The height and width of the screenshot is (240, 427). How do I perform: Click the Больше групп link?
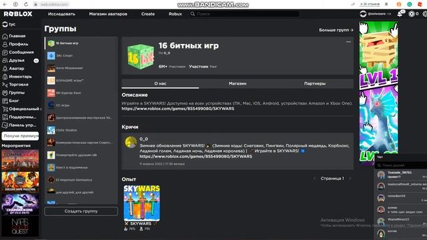click(336, 30)
